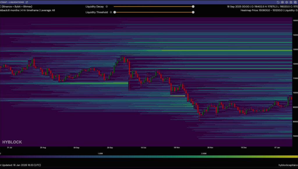This screenshot has height=169, width=298.
Task: Expand the Lookback 6 months option
Action: [x=8, y=10]
